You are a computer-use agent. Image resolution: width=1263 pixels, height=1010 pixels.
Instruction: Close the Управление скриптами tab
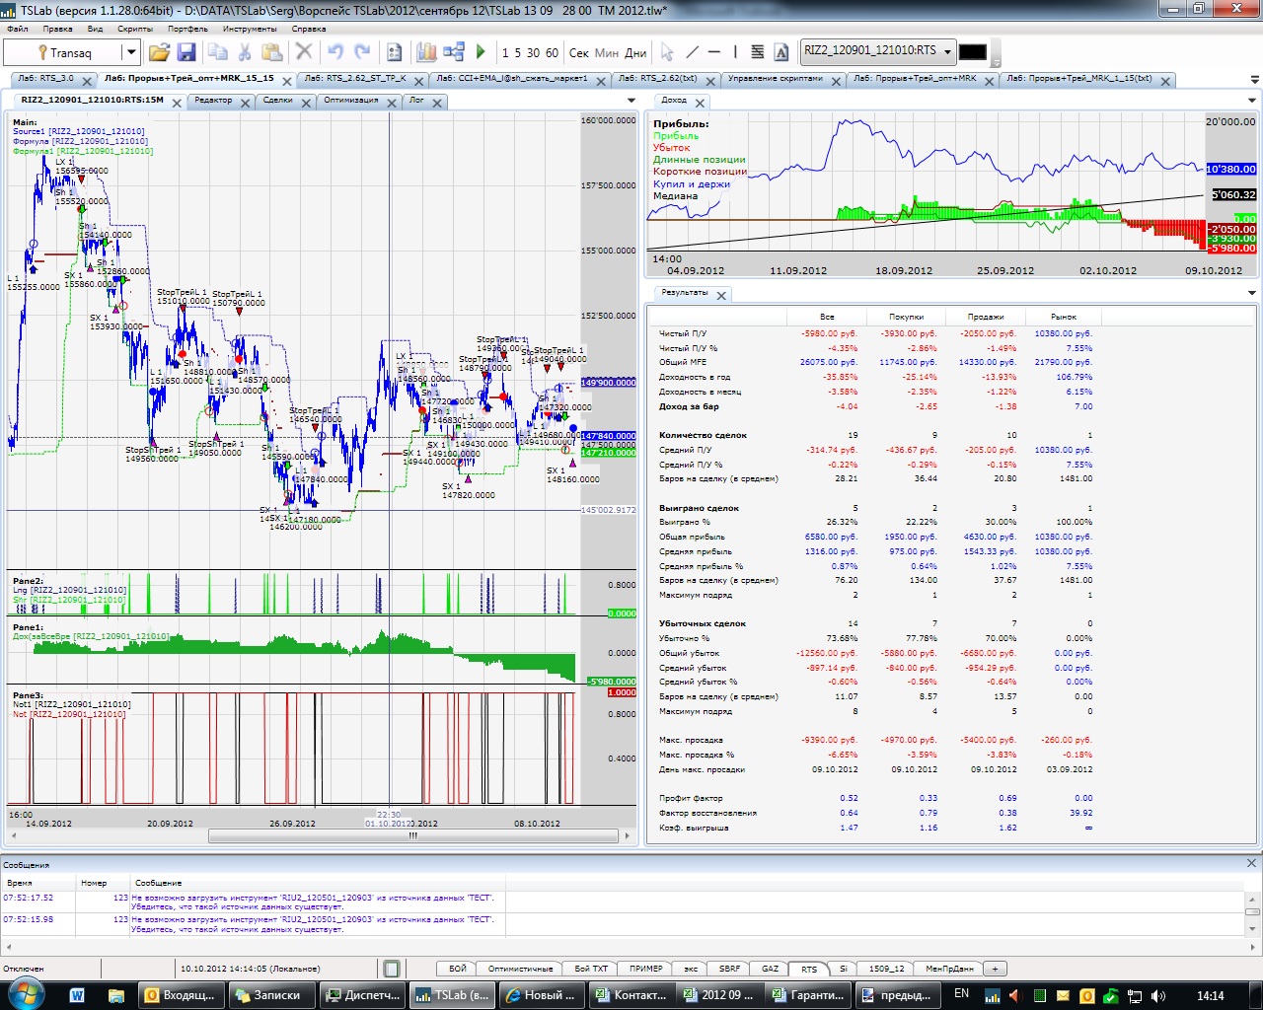pos(837,81)
